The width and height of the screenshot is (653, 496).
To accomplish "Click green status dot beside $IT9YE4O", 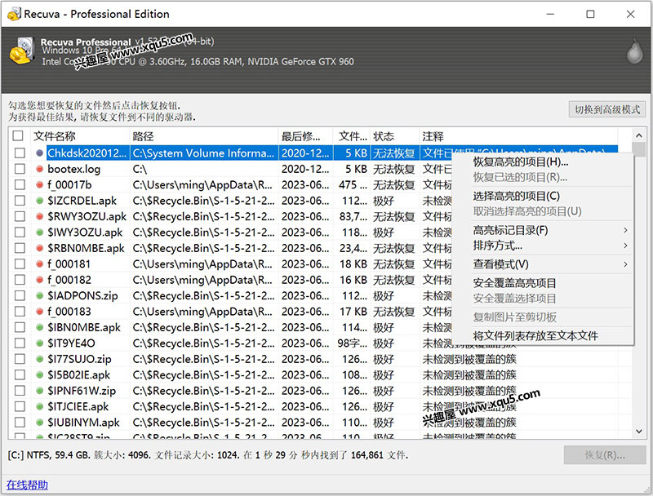I will point(39,343).
